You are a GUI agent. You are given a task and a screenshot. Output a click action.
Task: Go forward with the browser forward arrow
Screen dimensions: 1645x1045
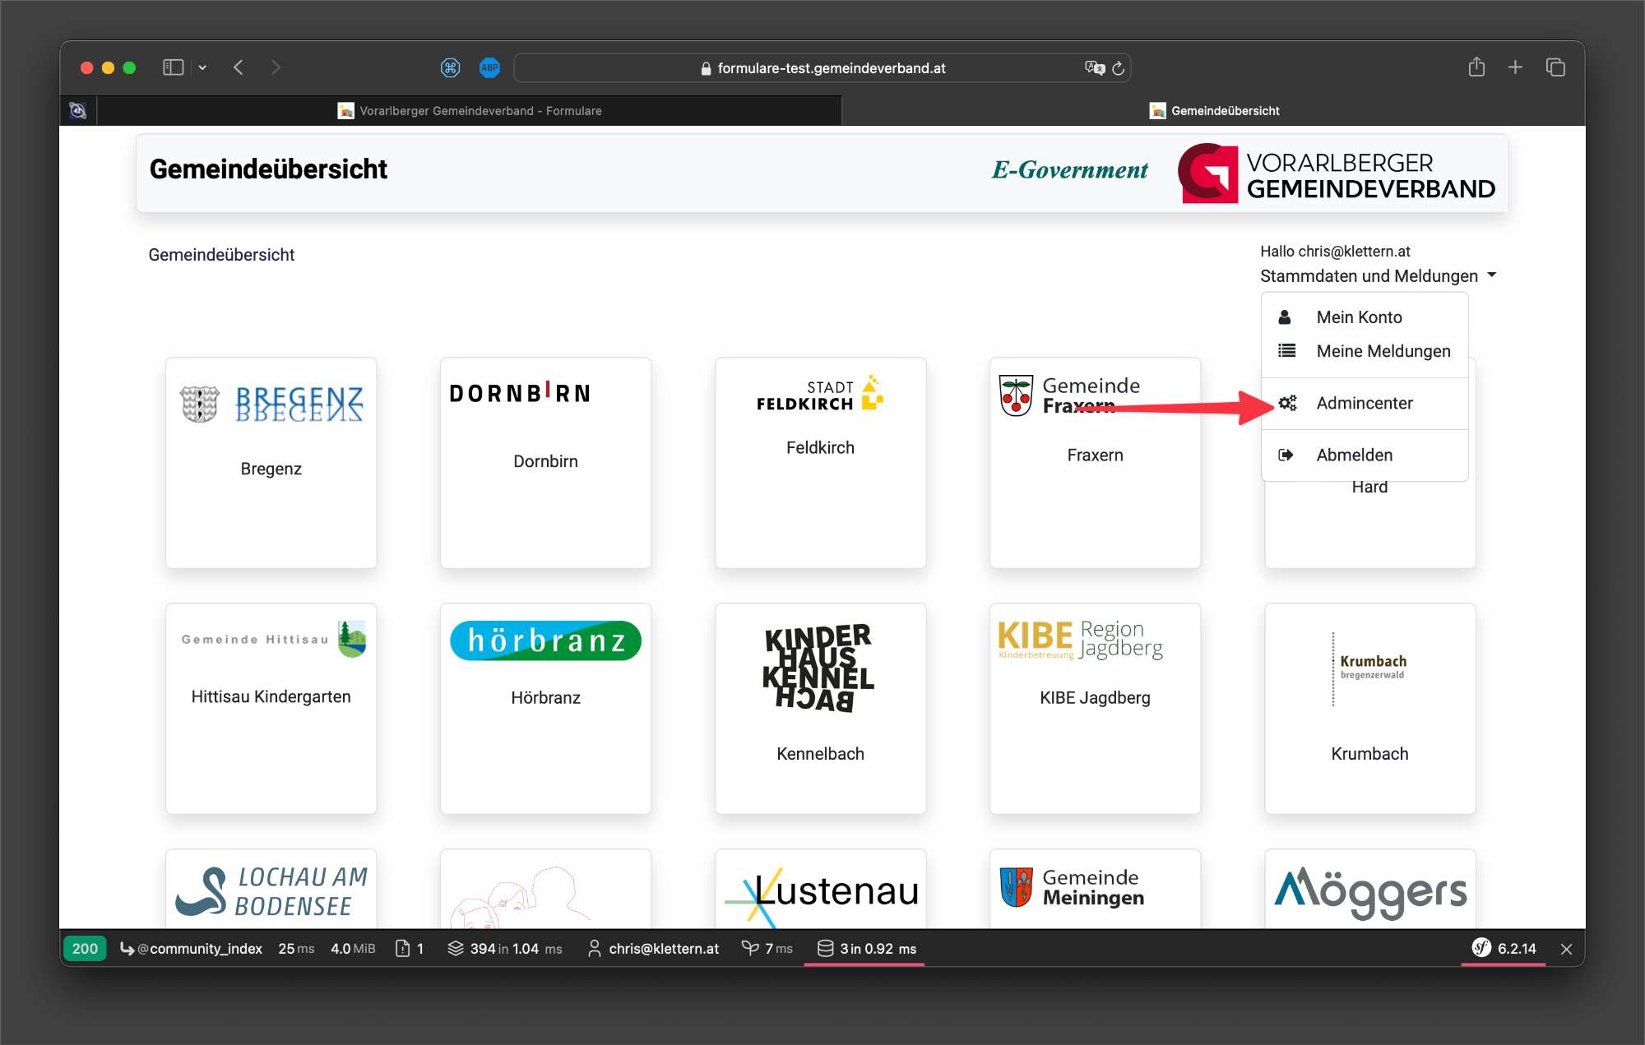pyautogui.click(x=276, y=67)
